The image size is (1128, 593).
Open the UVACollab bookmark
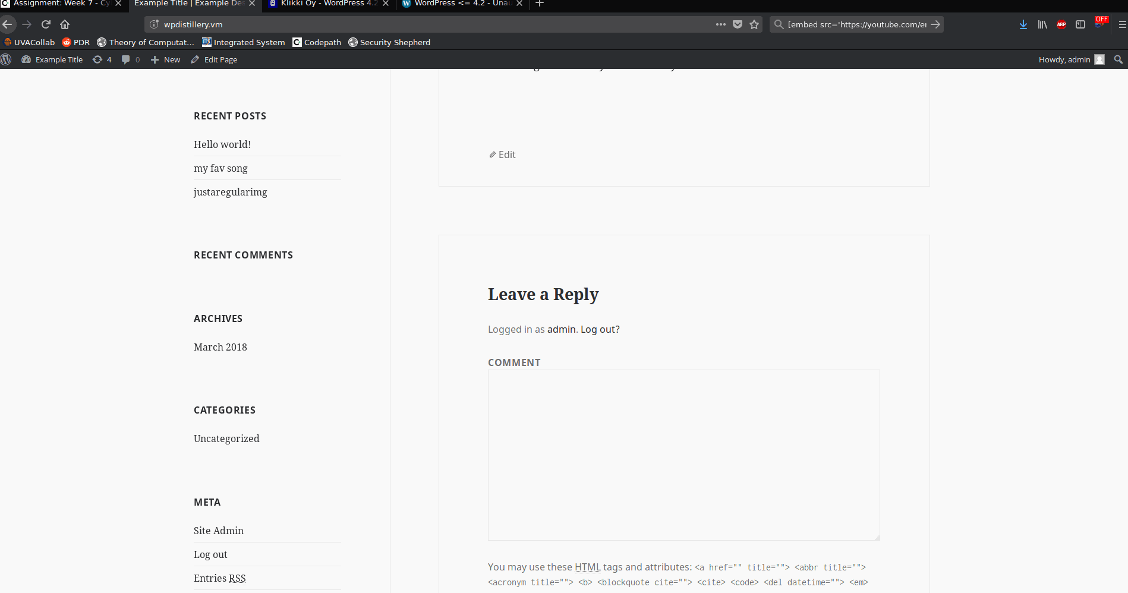point(29,42)
